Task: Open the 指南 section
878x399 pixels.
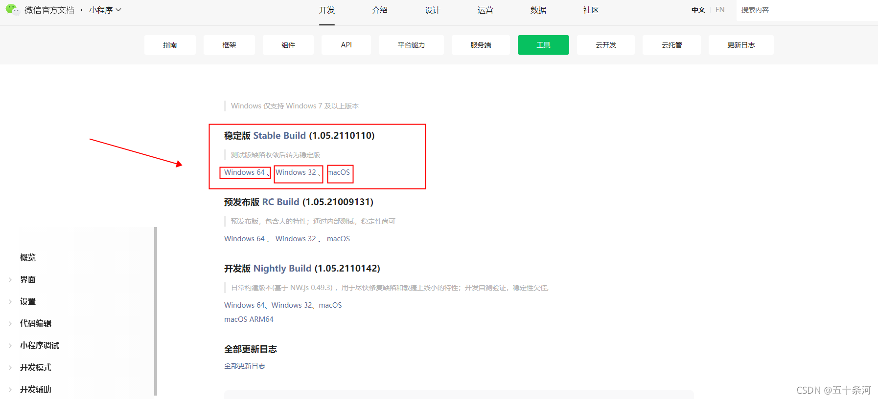Action: 170,45
